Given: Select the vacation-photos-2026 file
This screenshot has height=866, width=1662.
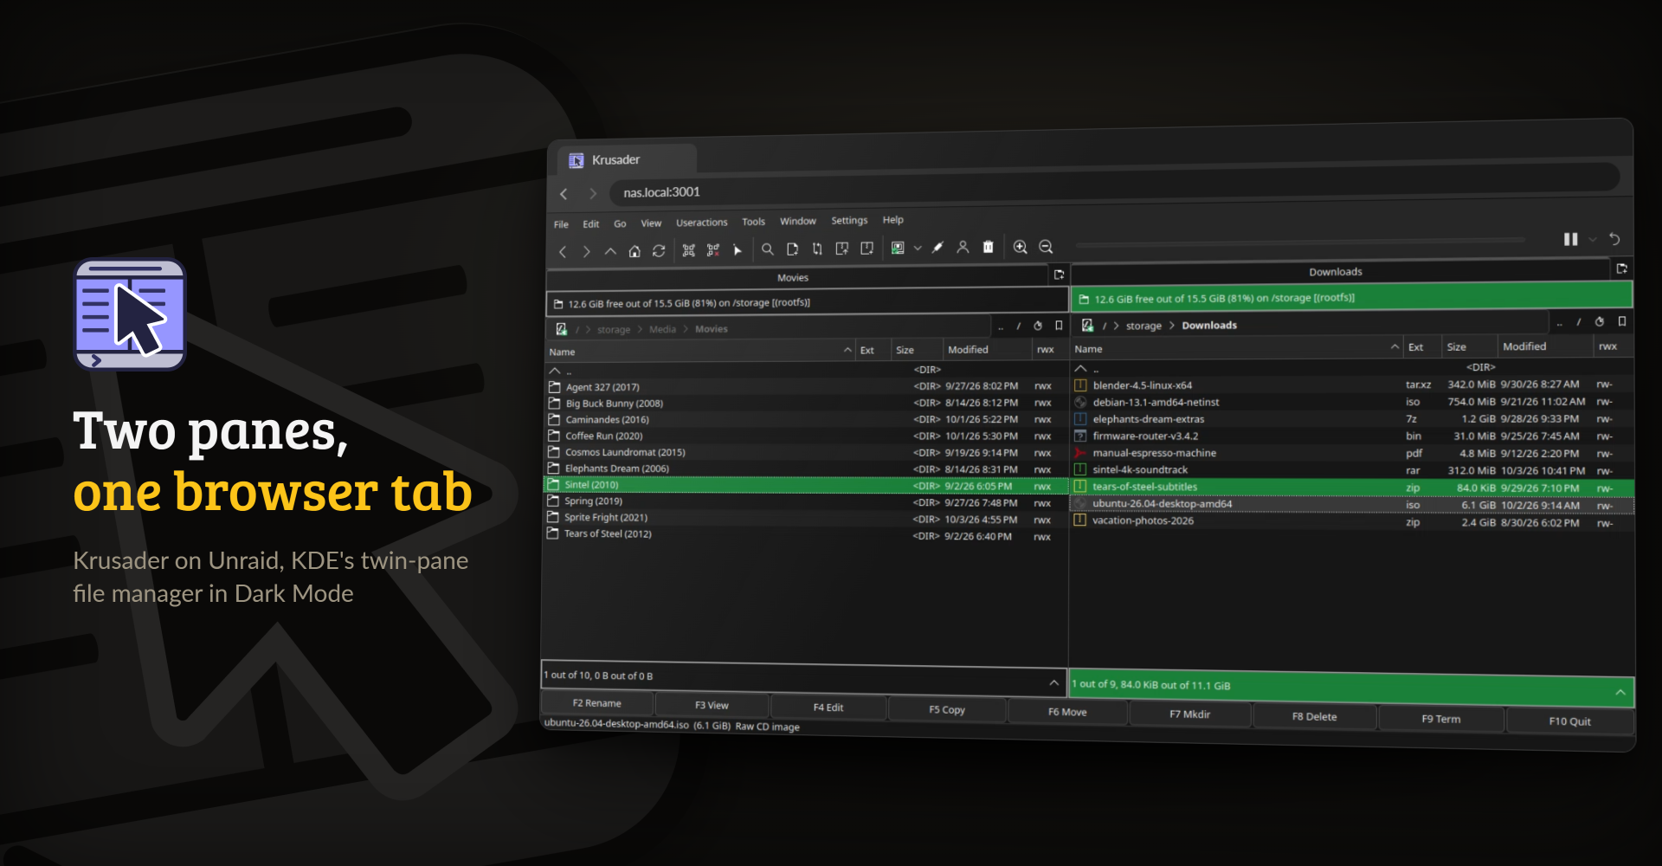Looking at the screenshot, I should point(1351,521).
